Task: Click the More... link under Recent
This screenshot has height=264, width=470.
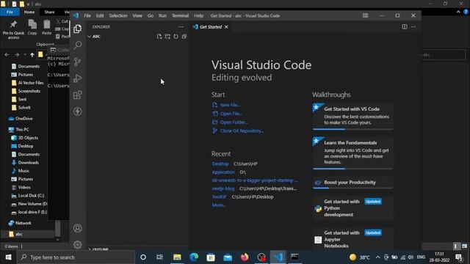Action: 219,205
